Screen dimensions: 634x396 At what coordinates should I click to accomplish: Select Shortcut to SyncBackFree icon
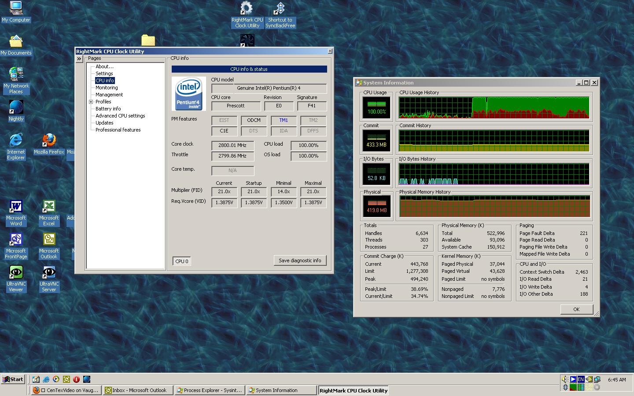point(280,15)
